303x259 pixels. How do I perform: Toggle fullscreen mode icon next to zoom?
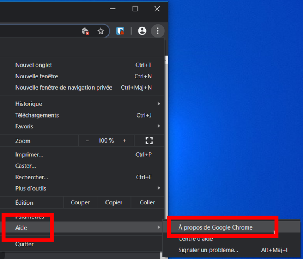click(149, 141)
